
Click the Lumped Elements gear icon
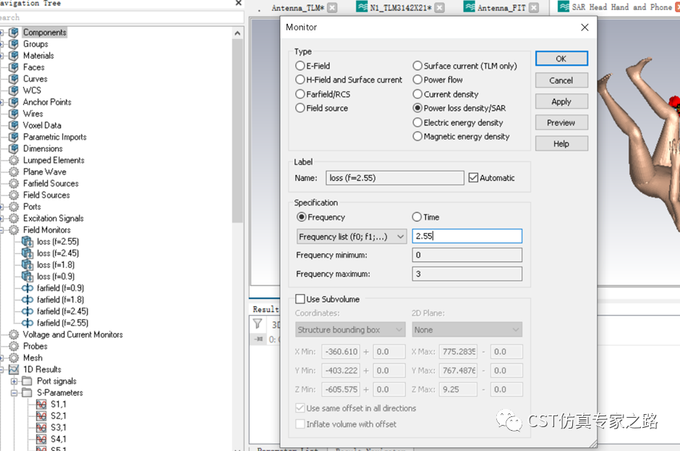pyautogui.click(x=14, y=160)
